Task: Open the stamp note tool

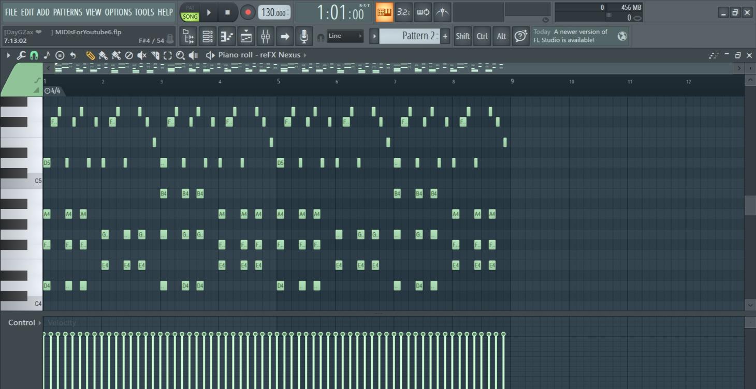Action: [47, 55]
